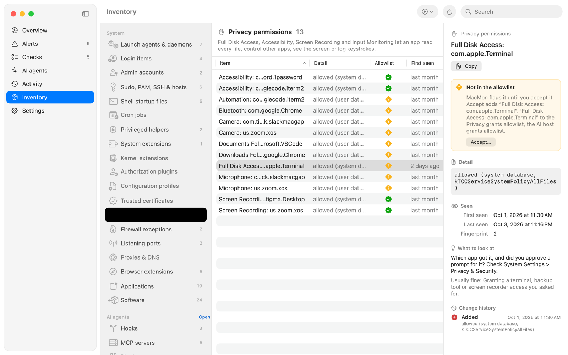This screenshot has width=568, height=355.
Task: Click the allowlist status icon for Camera: us.zoom.xos
Action: [388, 132]
